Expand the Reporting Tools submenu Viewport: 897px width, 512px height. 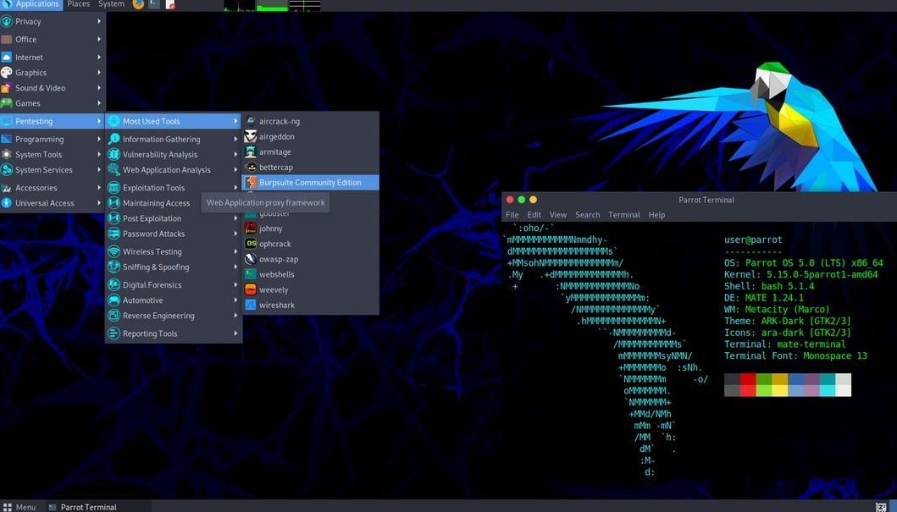174,333
